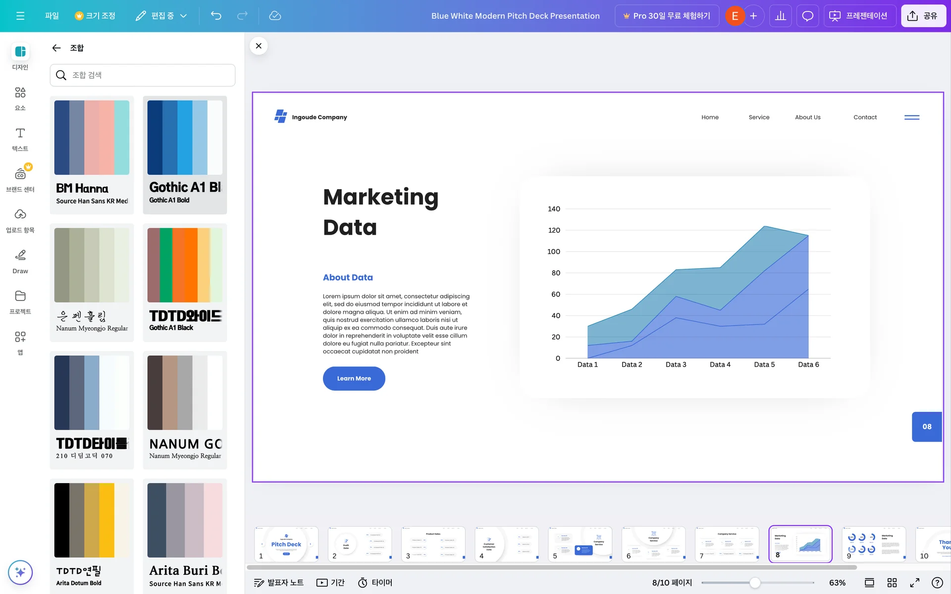Click the undo arrow icon
Viewport: 951px width, 594px height.
tap(216, 16)
